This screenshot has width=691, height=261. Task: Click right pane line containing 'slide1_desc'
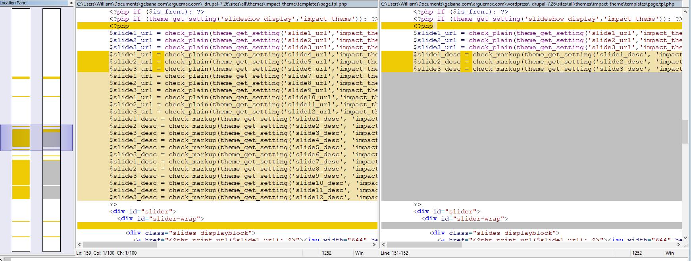(531, 54)
